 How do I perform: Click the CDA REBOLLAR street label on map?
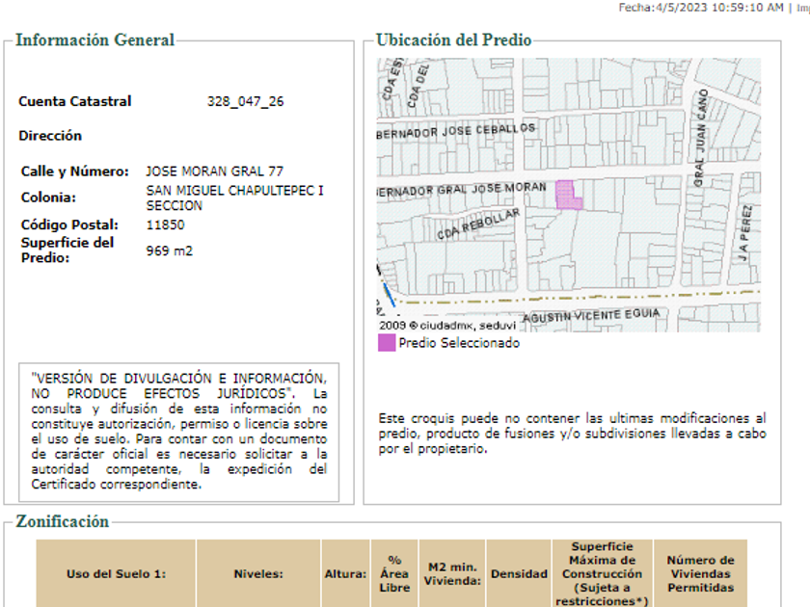click(478, 226)
